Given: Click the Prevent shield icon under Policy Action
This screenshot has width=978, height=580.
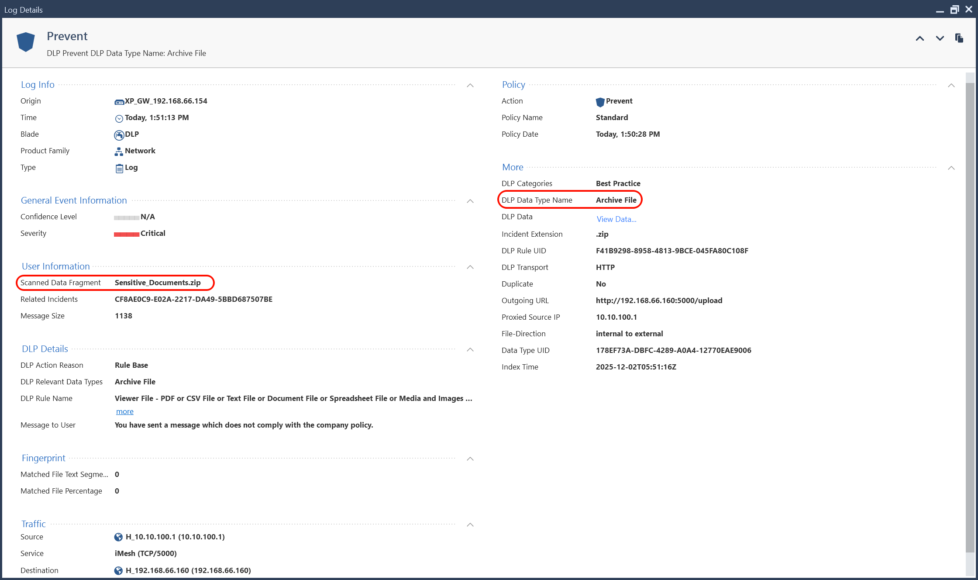Looking at the screenshot, I should tap(600, 102).
